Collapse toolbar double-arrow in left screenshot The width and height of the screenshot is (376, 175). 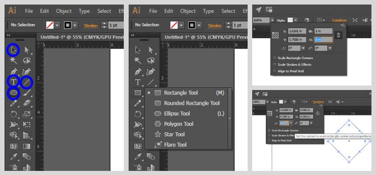click(8, 35)
